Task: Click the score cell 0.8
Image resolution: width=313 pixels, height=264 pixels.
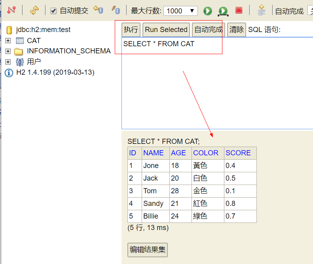Action: pyautogui.click(x=240, y=204)
